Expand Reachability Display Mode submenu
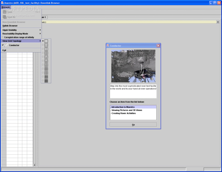 pyautogui.click(x=21, y=34)
